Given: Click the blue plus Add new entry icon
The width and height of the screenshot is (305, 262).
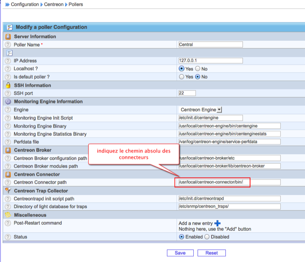Looking at the screenshot, I should [x=218, y=223].
